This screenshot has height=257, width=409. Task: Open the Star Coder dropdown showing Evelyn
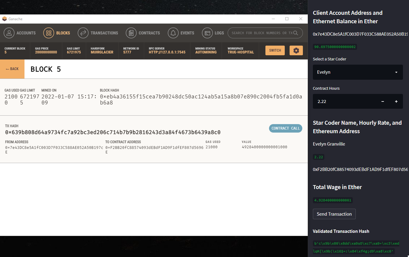click(x=358, y=72)
